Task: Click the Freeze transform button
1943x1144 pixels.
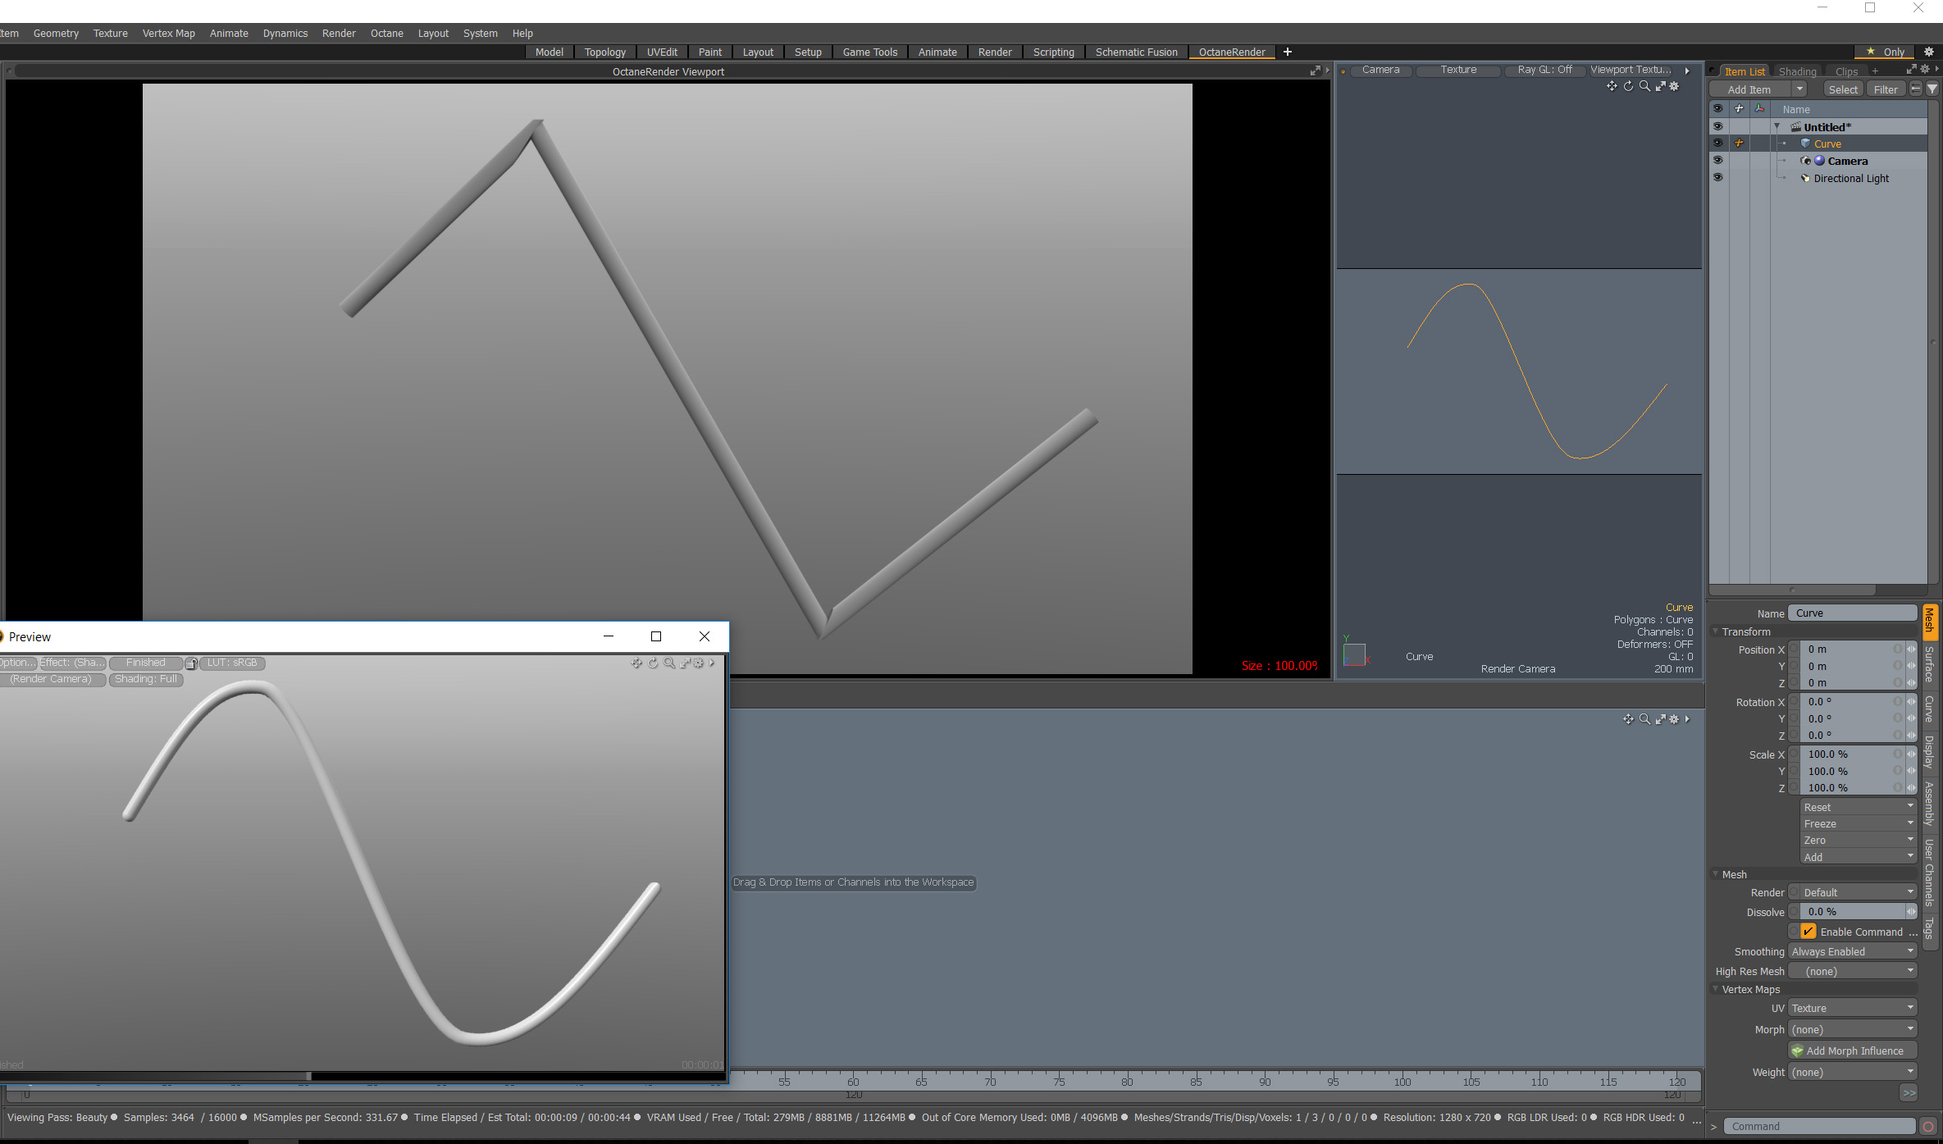Action: click(x=1858, y=823)
